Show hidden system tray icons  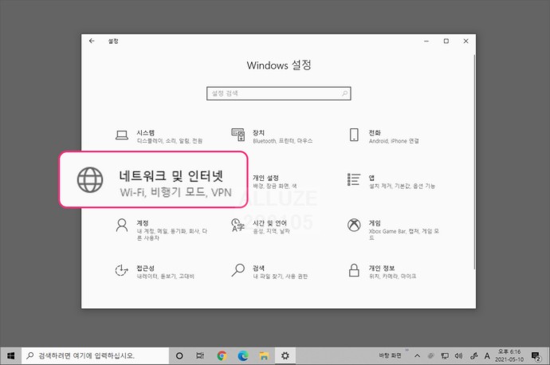tap(417, 356)
